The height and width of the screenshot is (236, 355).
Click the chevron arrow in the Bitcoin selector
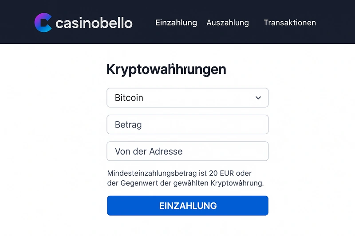tap(258, 98)
